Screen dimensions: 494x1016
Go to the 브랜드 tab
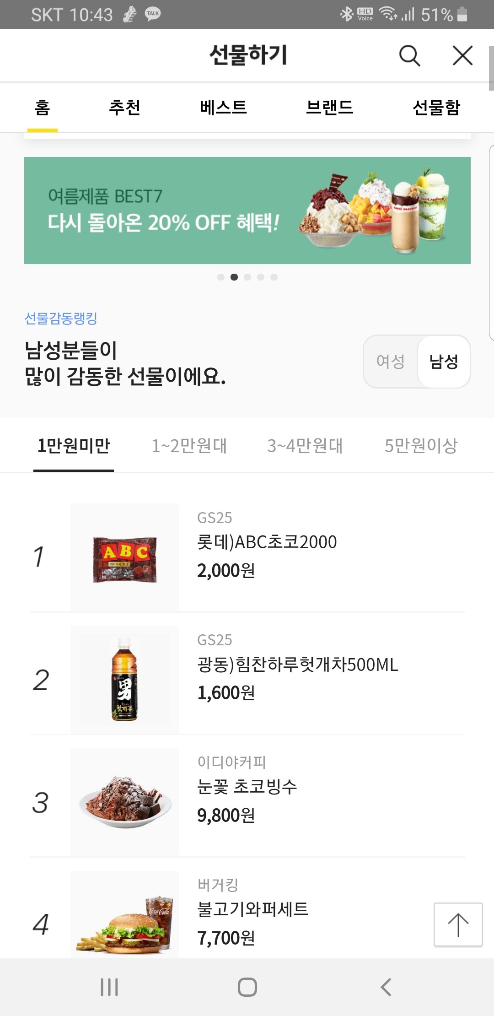(x=329, y=108)
